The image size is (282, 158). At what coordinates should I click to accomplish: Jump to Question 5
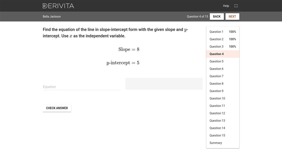(x=223, y=61)
